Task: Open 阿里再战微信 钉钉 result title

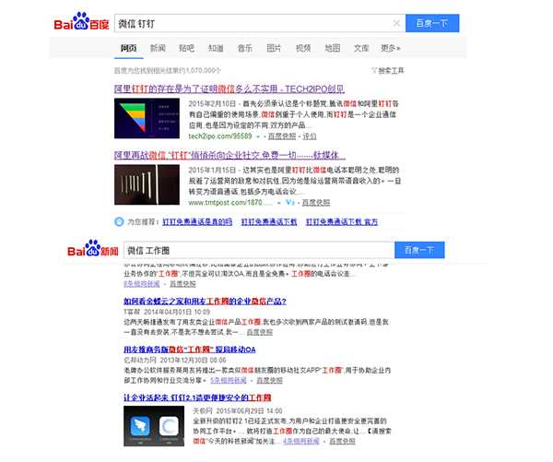Action: click(229, 155)
